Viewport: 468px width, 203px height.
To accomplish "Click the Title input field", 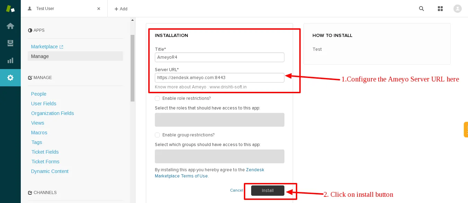I will [220, 57].
